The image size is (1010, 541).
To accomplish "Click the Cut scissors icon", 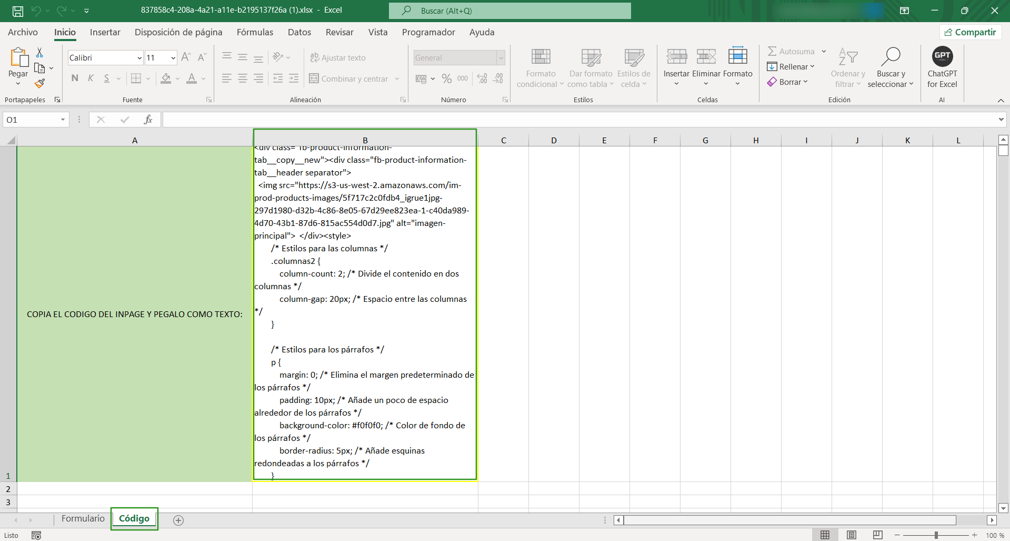I will [x=39, y=53].
